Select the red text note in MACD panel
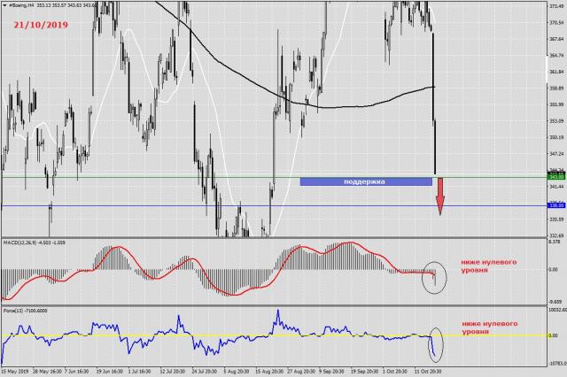This screenshot has height=377, width=567. pyautogui.click(x=490, y=268)
